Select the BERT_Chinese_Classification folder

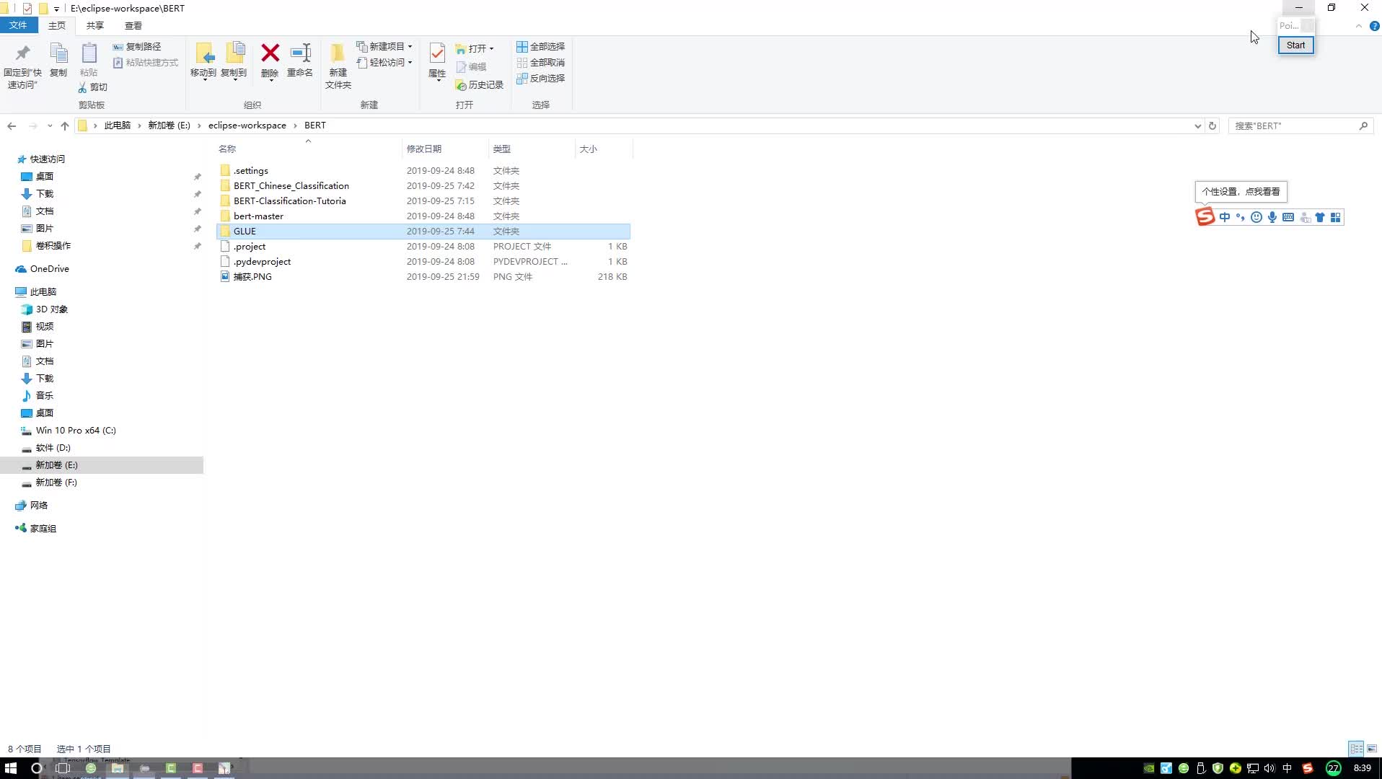pyautogui.click(x=291, y=186)
